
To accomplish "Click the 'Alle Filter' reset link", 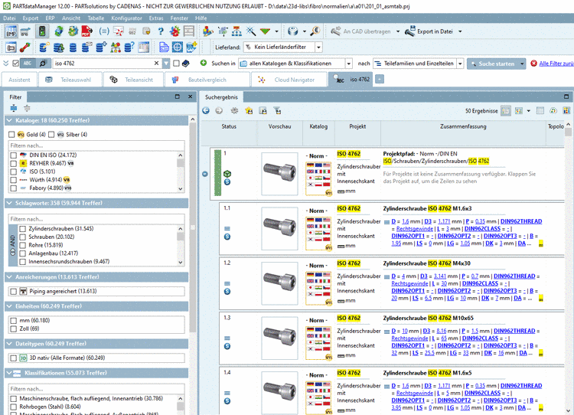I will [556, 64].
